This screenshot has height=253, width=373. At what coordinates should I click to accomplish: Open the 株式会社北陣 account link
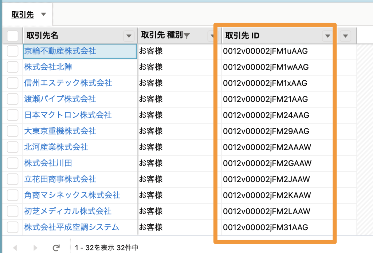coord(48,67)
